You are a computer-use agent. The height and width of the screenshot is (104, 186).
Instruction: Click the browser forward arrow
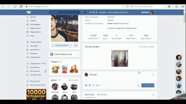[x=9, y=7]
